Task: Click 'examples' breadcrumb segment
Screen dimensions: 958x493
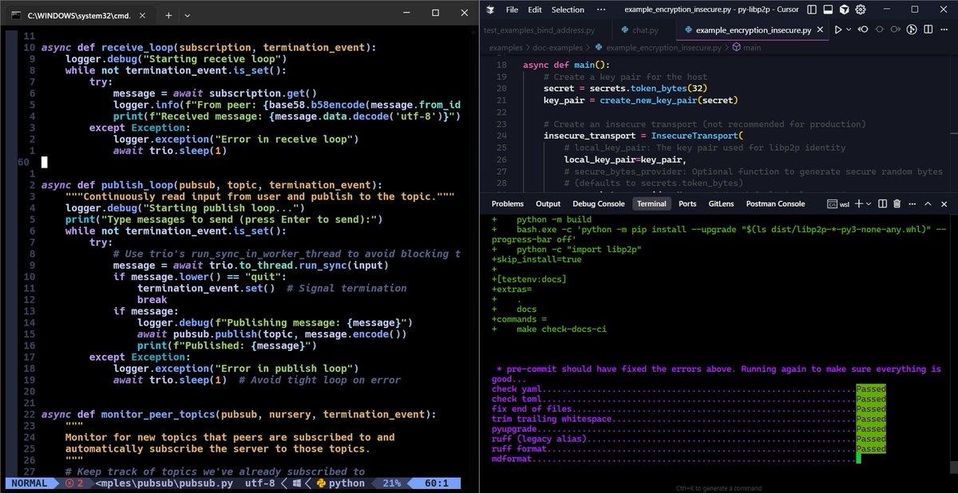Action: pyautogui.click(x=506, y=48)
